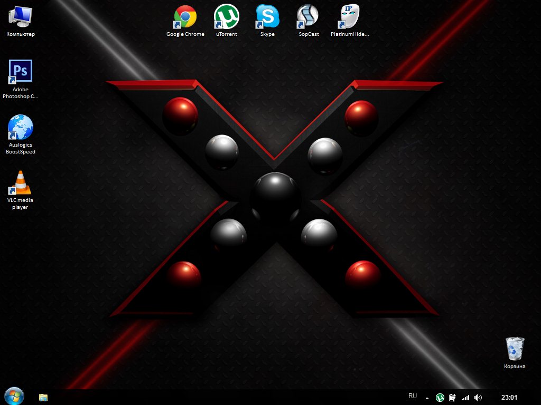Click the SopCast shortcut icon
The image size is (541, 405).
308,17
